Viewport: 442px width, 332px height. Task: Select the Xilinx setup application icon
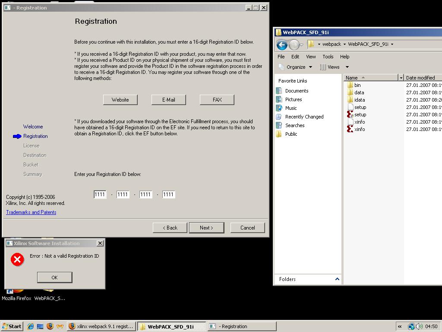[350, 114]
